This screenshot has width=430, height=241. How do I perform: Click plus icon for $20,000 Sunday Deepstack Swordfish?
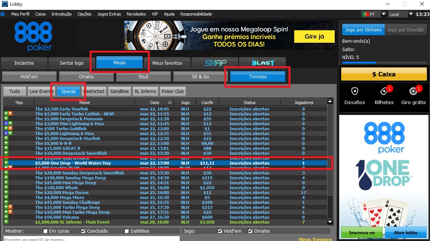coord(6,173)
